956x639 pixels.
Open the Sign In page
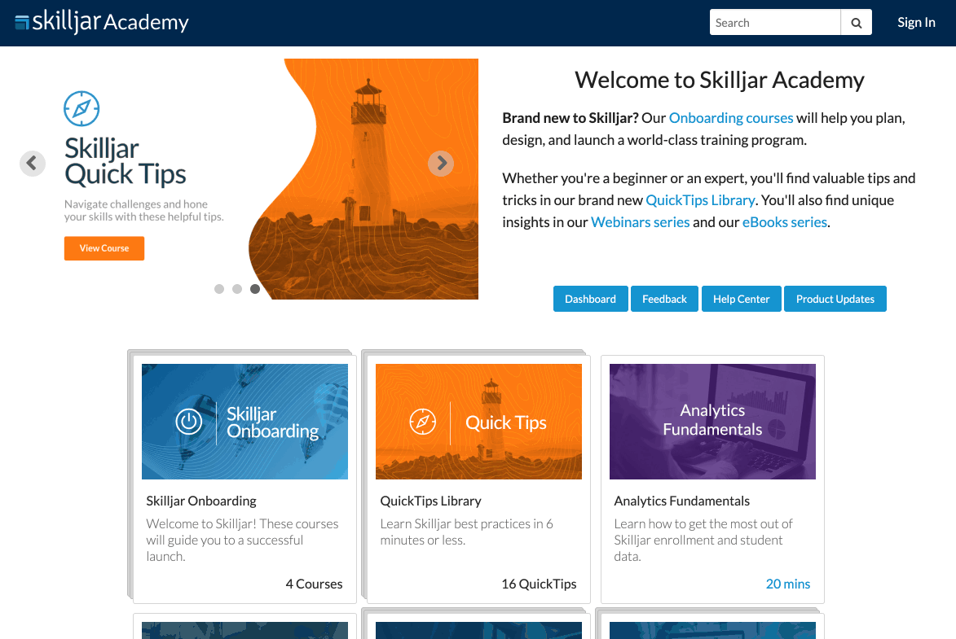coord(916,23)
